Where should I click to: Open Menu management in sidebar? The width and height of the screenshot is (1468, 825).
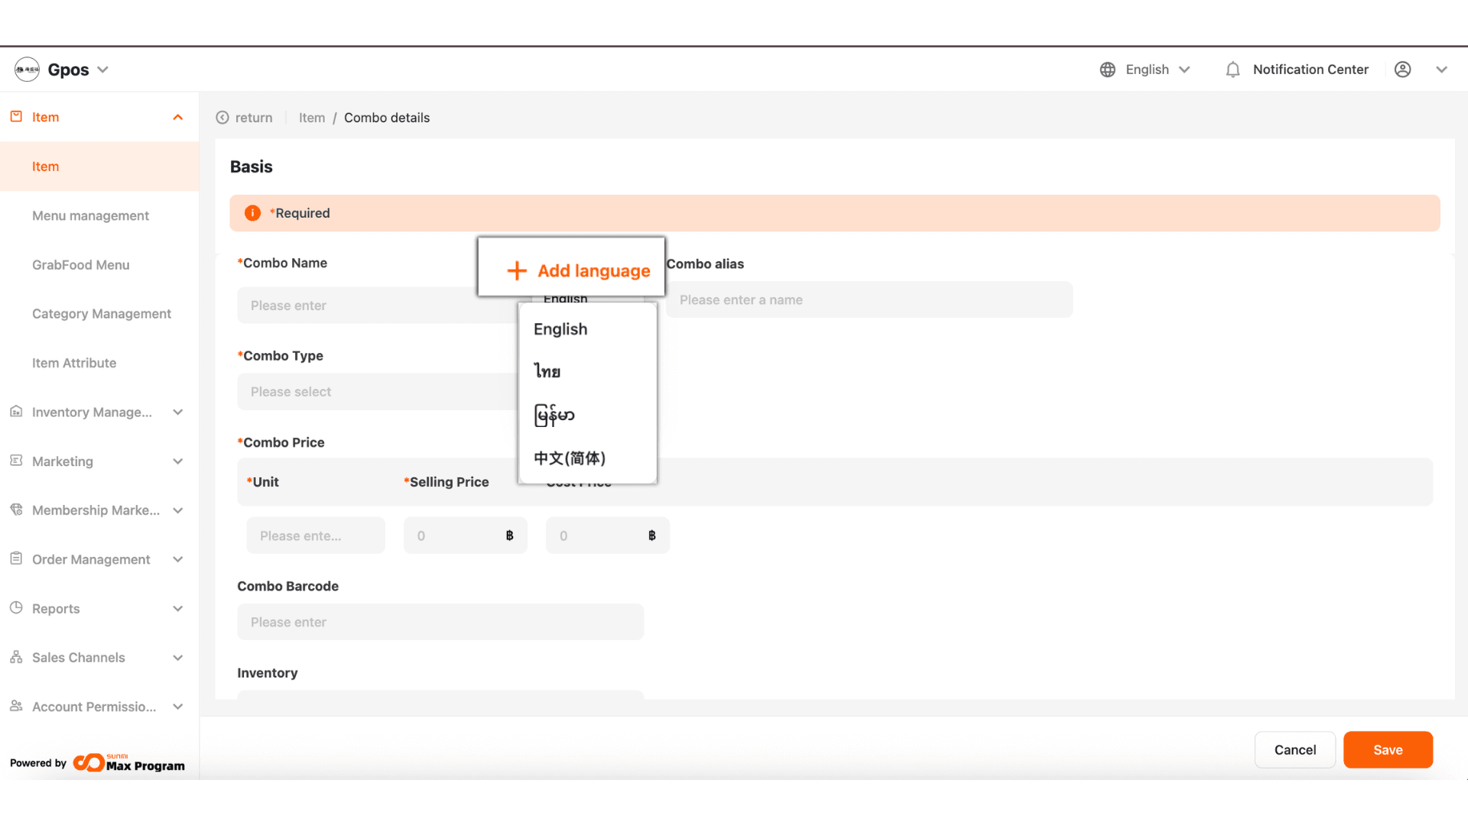[x=90, y=215]
